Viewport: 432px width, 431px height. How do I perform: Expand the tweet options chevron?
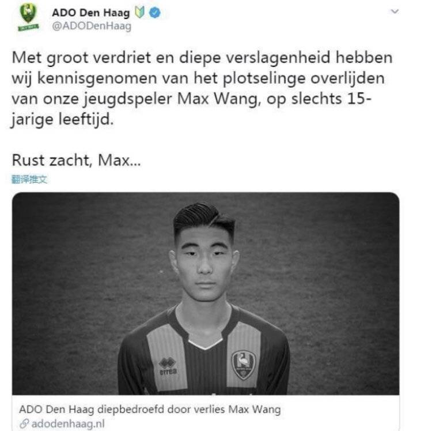[x=395, y=12]
